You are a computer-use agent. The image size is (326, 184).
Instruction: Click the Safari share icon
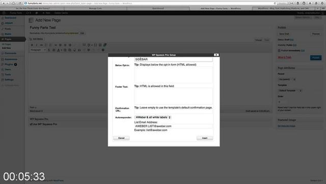(20, 3)
